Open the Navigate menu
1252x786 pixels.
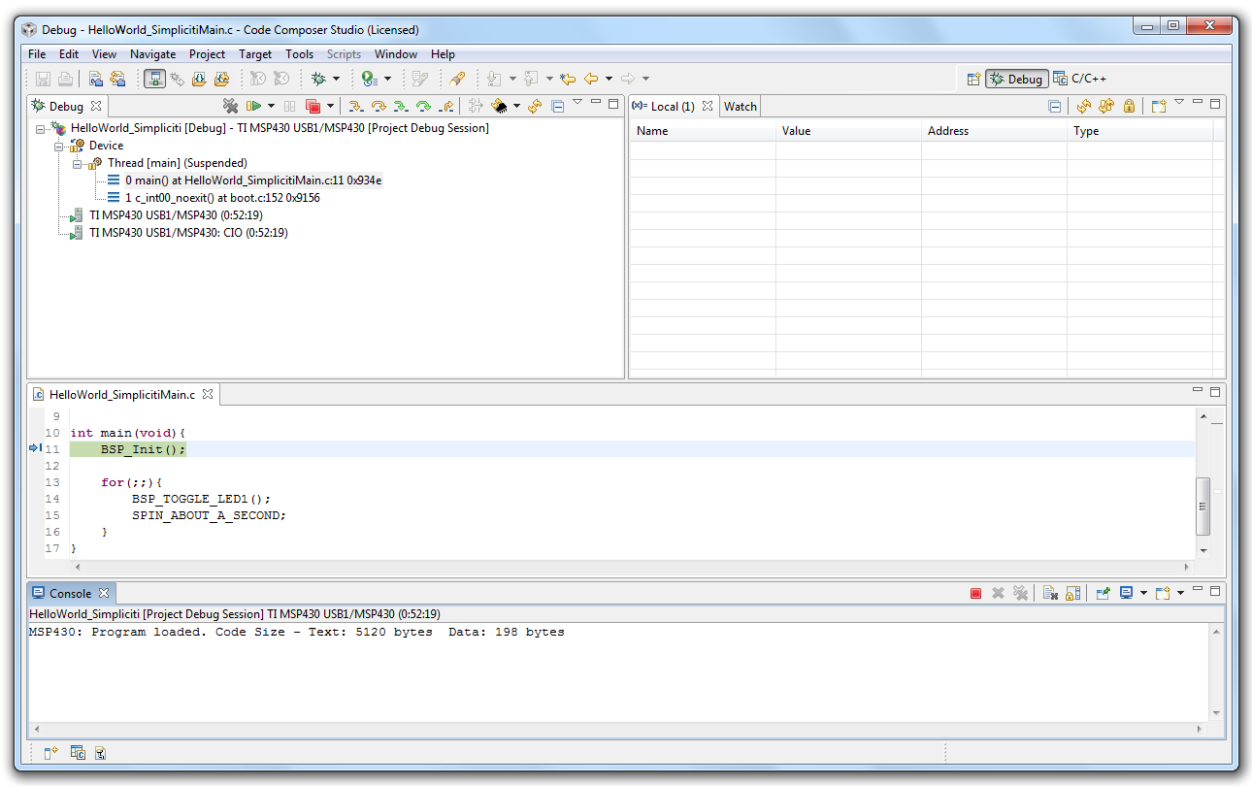coord(153,54)
